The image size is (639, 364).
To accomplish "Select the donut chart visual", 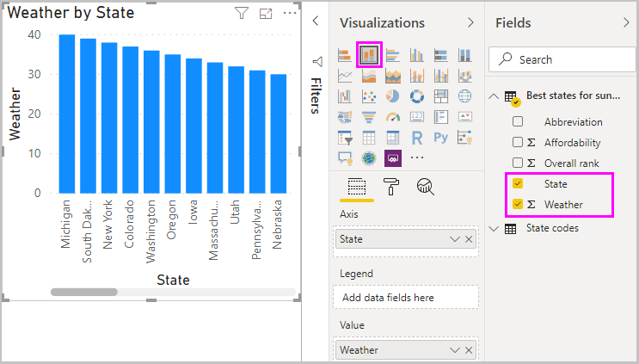I will point(417,96).
